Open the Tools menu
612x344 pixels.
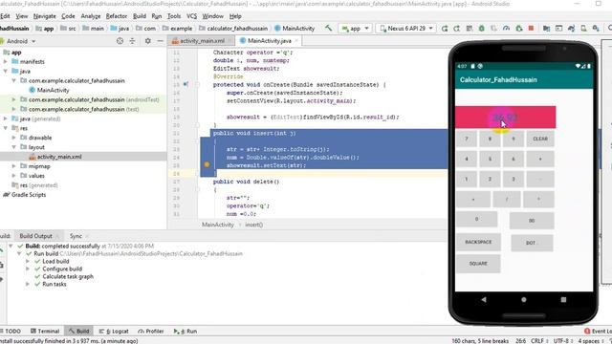tap(174, 16)
